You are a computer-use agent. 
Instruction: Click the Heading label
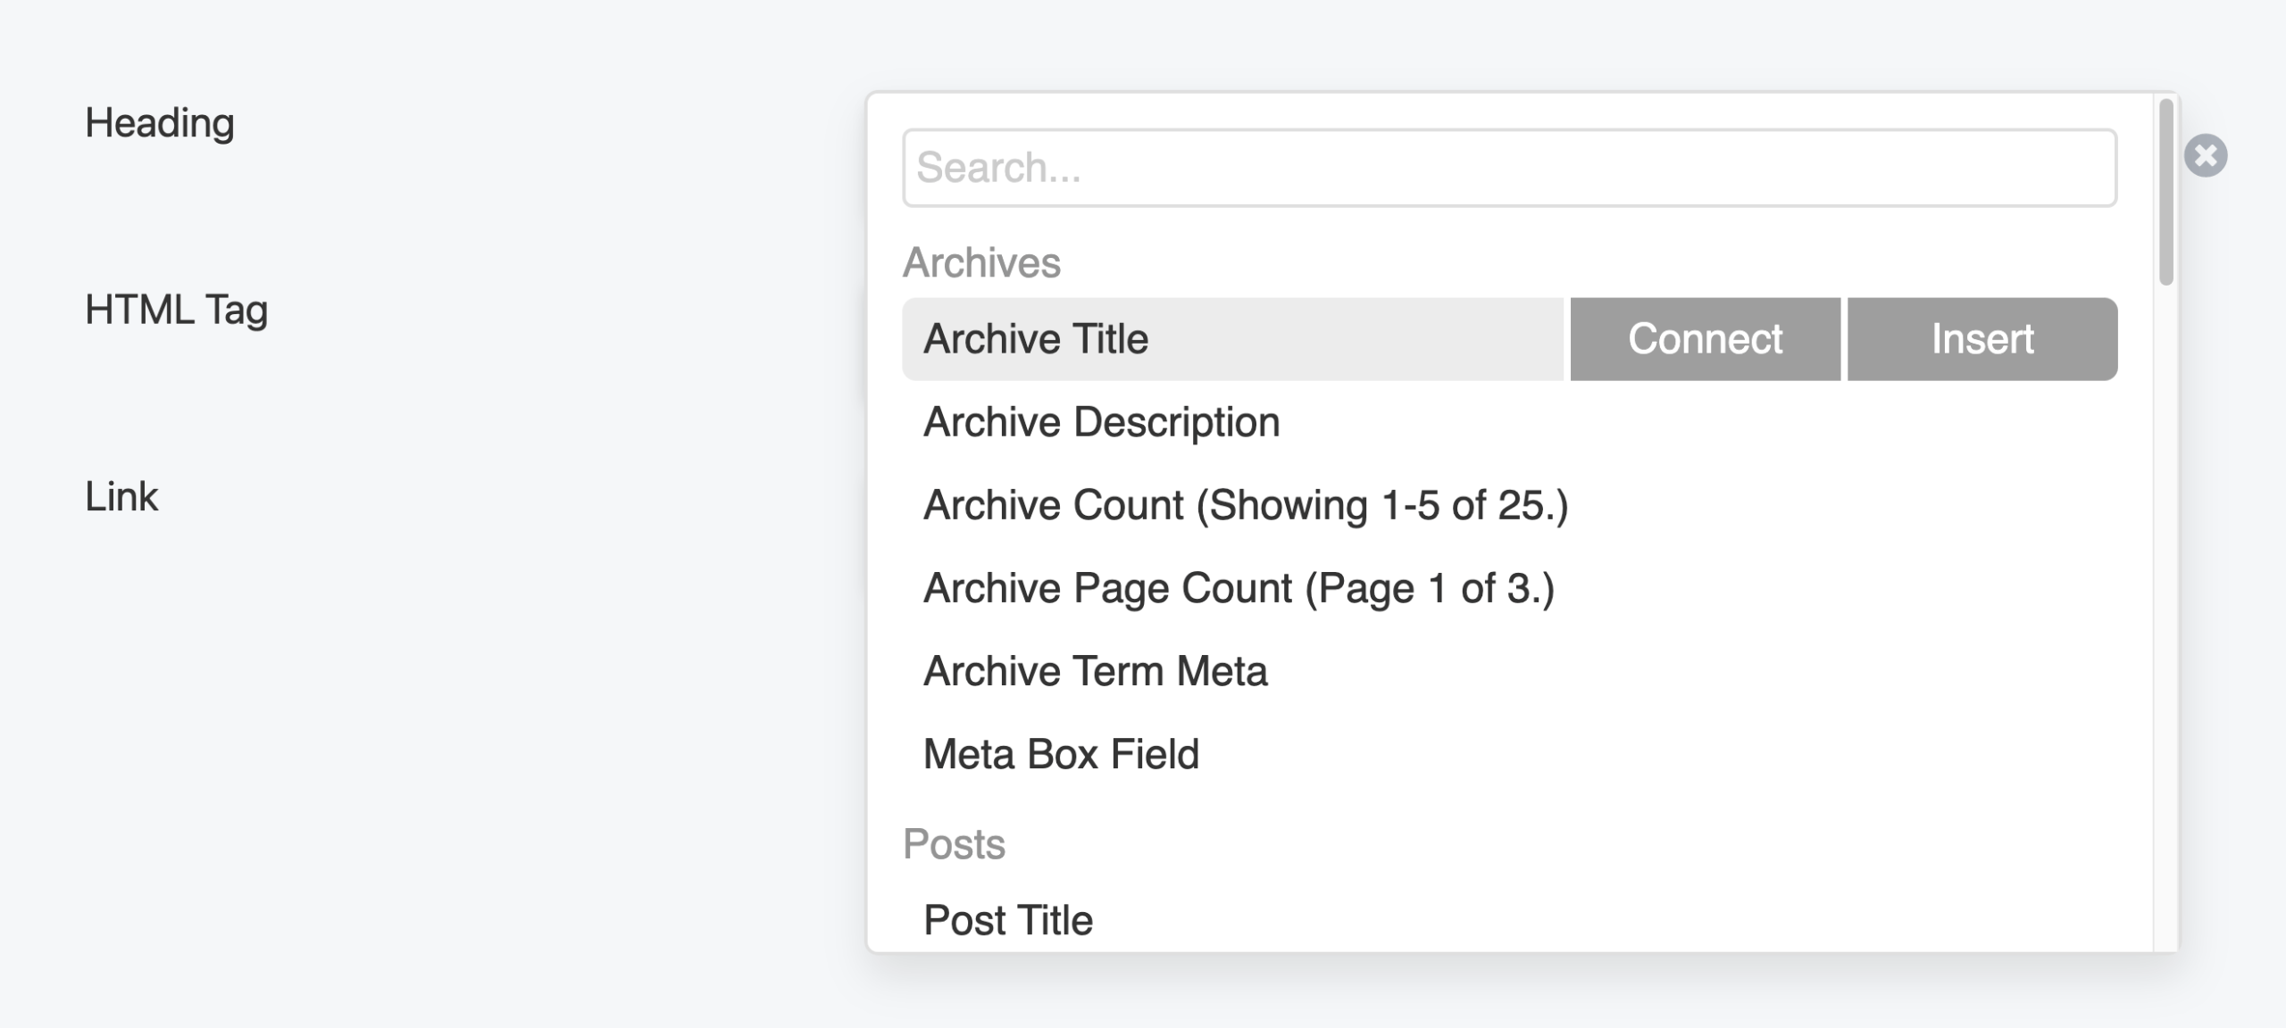(x=159, y=122)
